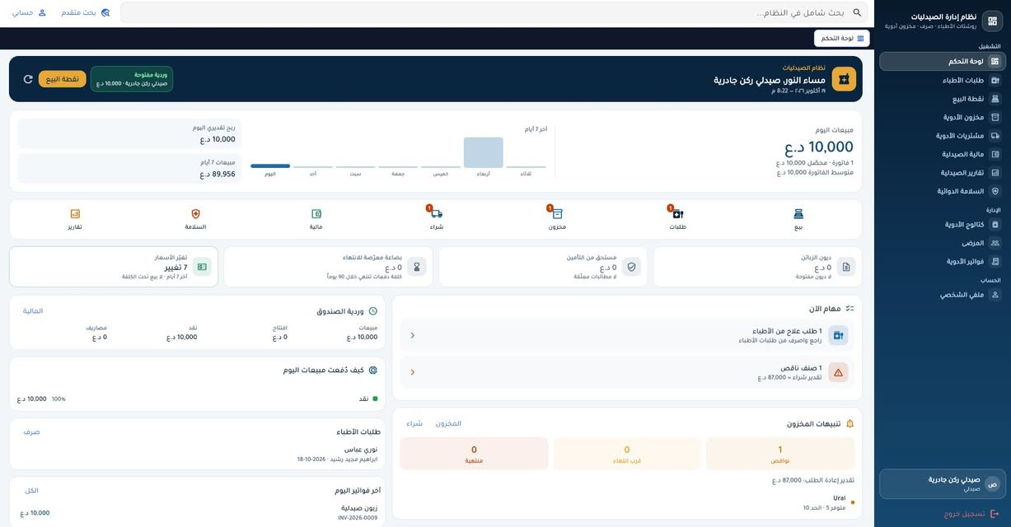Click the warning triangle icon for صنف ناقص
1011x527 pixels.
tap(838, 372)
